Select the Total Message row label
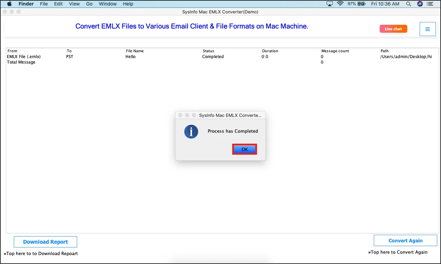This screenshot has height=264, width=441. point(21,62)
